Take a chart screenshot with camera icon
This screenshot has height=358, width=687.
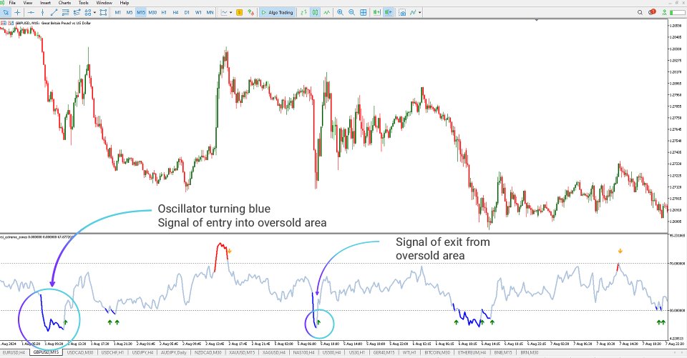(x=402, y=13)
